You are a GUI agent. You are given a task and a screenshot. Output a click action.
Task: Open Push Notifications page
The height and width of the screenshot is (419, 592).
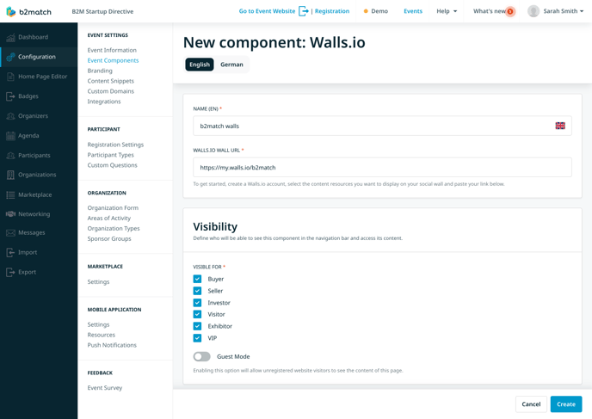(112, 345)
